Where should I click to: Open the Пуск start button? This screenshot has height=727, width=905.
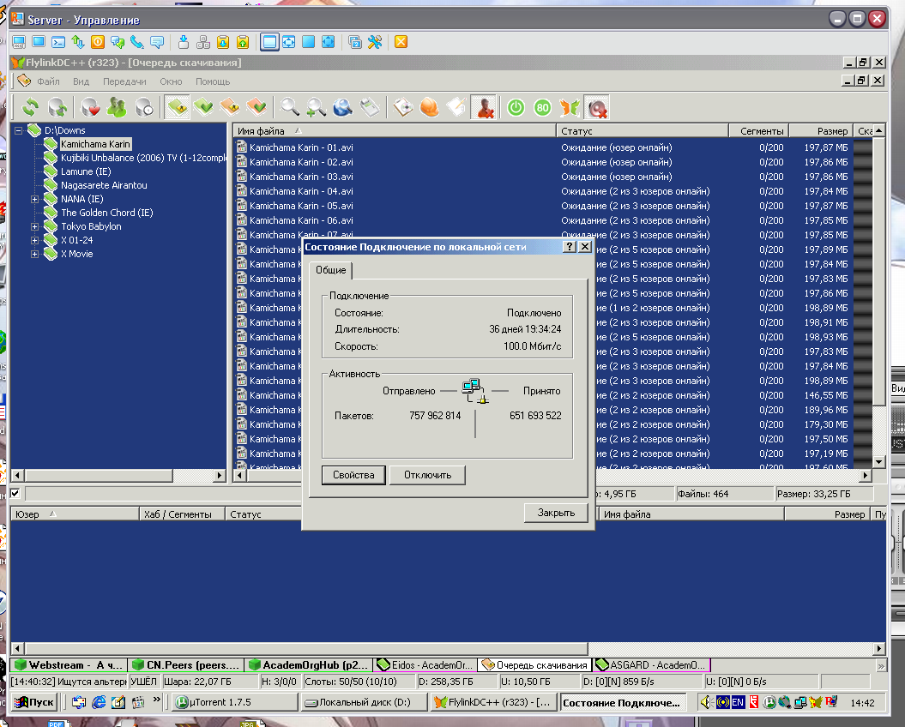35,702
